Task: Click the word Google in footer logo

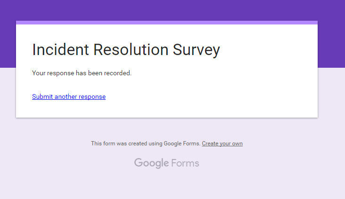Action: tap(152, 163)
